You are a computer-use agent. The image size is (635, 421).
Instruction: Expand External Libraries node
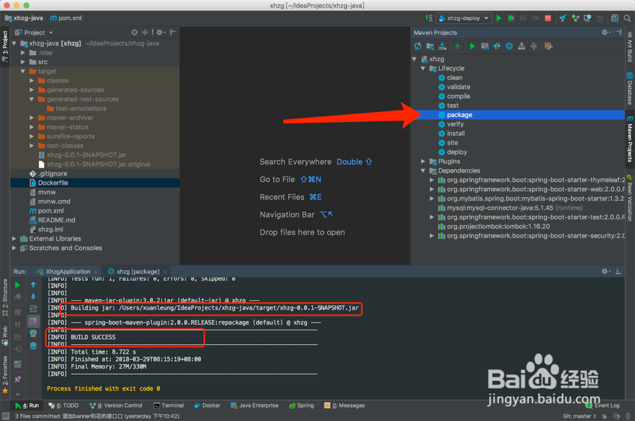tap(14, 239)
